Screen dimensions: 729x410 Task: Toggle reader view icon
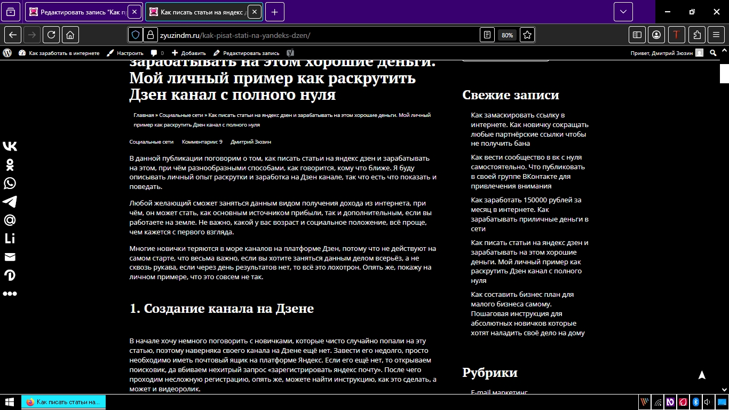487,35
